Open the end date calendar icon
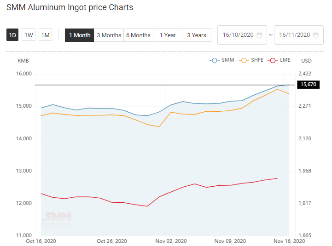This screenshot has height=246, width=332. [316, 35]
